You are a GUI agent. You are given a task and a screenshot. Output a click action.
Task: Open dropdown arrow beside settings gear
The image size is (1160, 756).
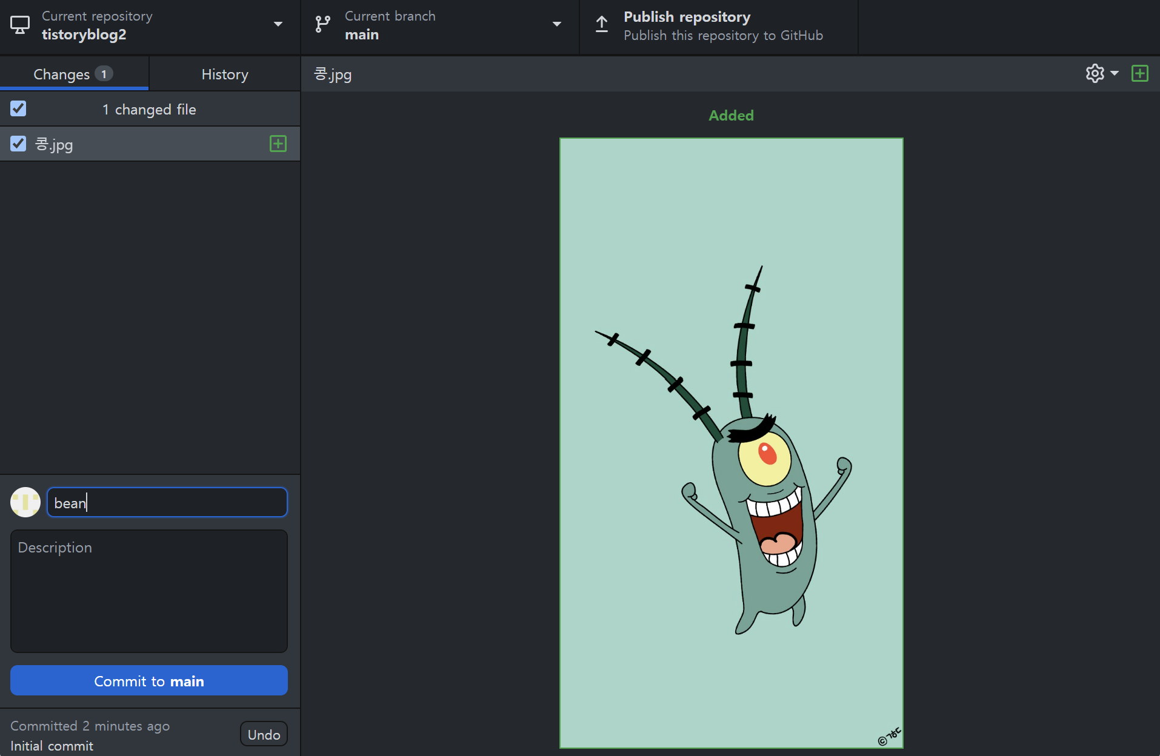1115,73
